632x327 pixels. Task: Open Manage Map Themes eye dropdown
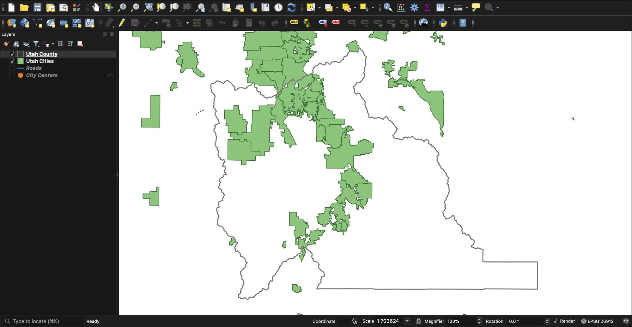(26, 44)
